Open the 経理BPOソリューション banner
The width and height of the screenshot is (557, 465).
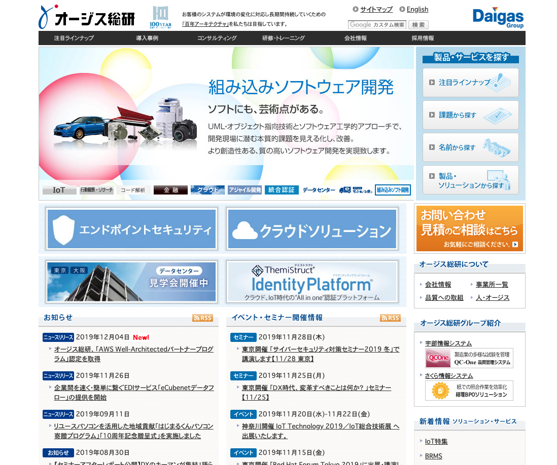(x=469, y=391)
